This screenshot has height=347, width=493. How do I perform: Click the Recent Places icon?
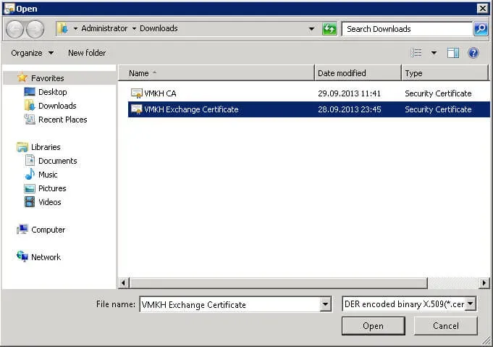tap(30, 120)
